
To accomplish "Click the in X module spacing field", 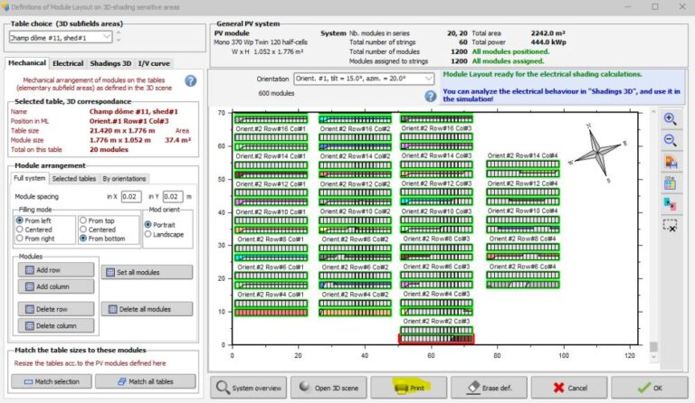I will click(x=131, y=196).
